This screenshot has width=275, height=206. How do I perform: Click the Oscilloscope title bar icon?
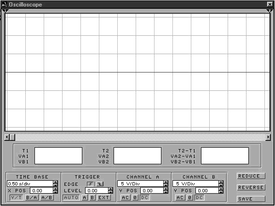click(x=4, y=5)
